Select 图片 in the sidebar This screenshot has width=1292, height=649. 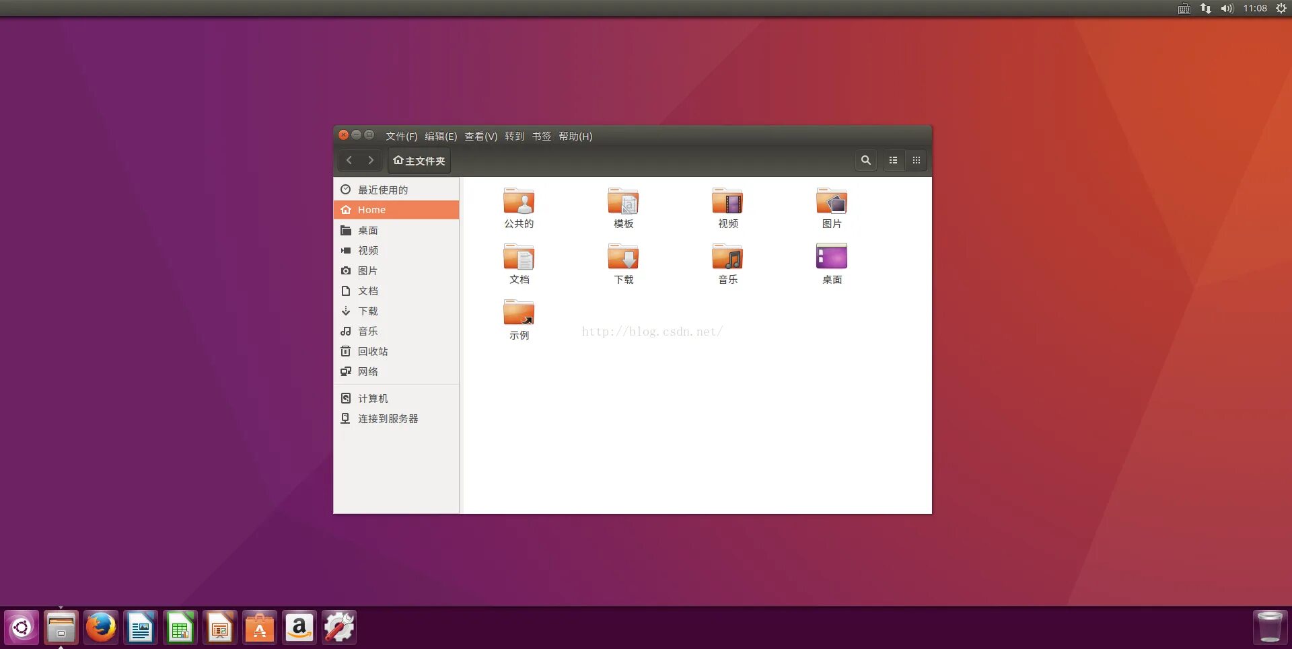pos(396,270)
